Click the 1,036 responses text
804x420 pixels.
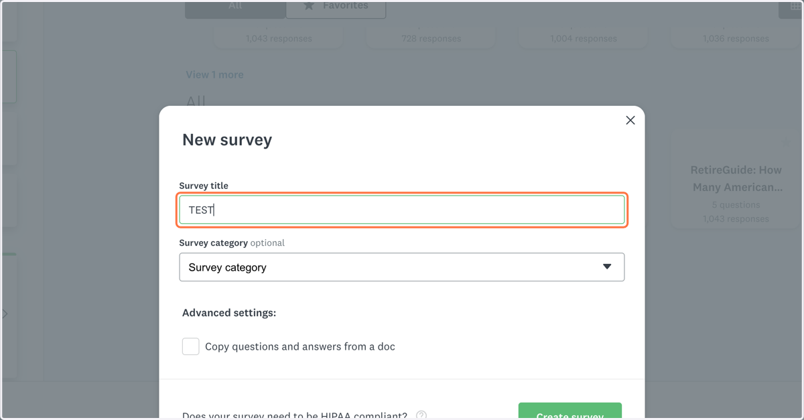pos(736,39)
